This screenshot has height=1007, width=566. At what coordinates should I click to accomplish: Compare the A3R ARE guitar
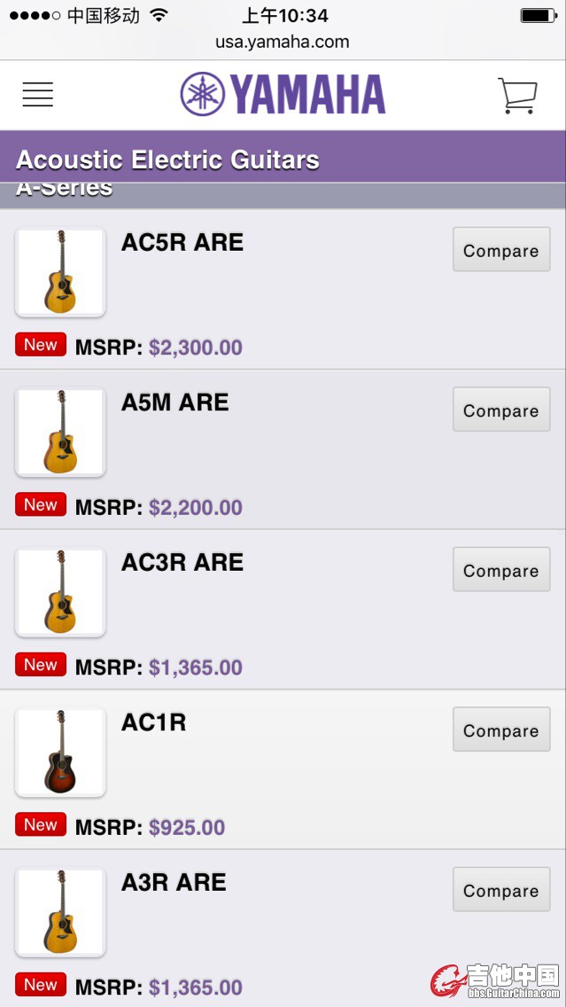pos(501,889)
